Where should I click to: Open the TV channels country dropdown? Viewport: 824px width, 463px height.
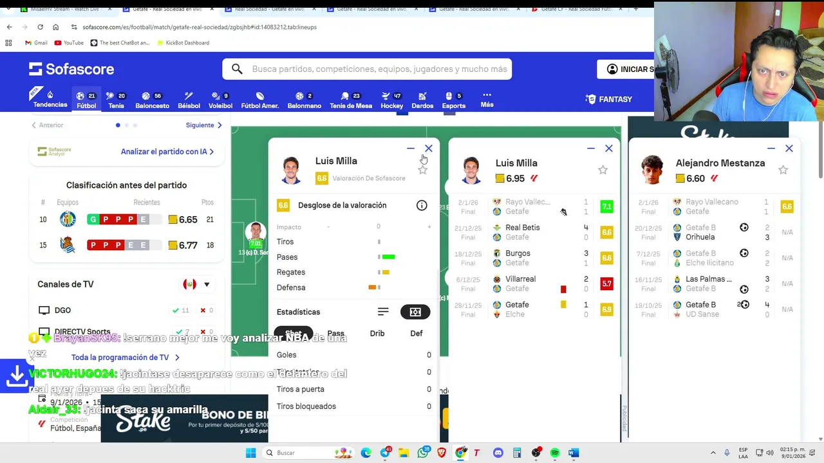197,284
